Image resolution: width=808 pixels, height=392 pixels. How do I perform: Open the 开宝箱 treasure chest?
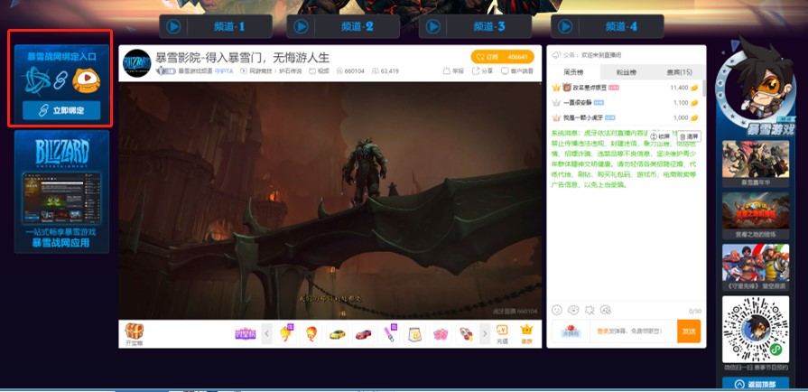(x=134, y=333)
